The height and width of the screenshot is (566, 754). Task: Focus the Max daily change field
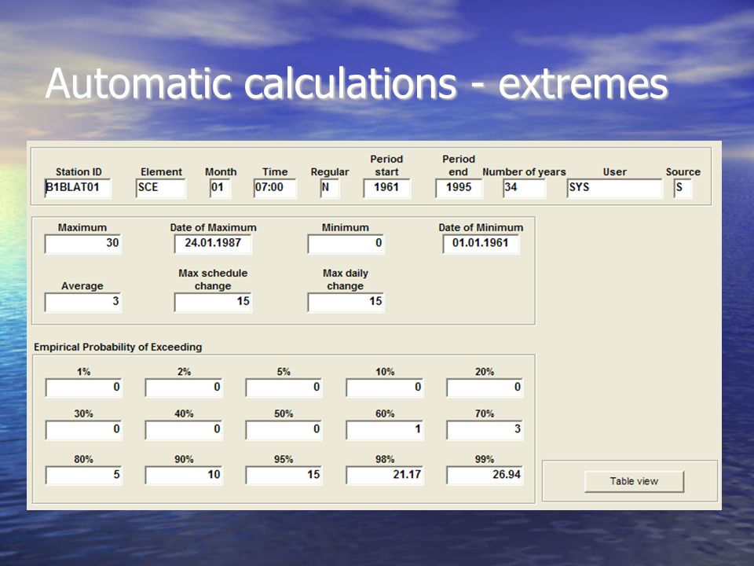346,302
